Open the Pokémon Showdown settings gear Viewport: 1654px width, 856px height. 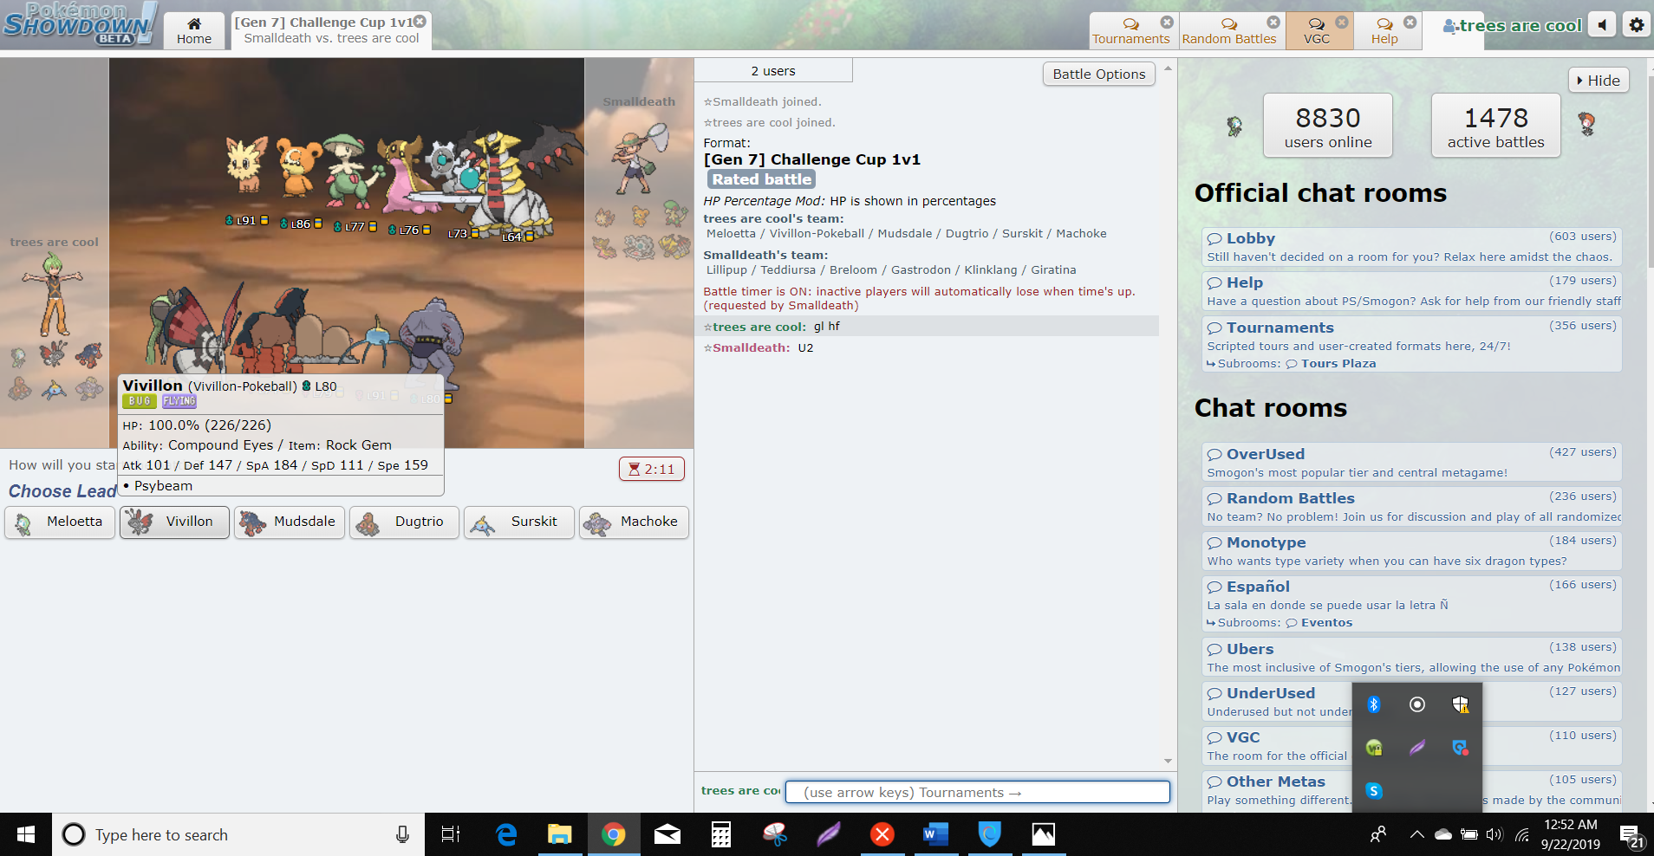(1636, 25)
